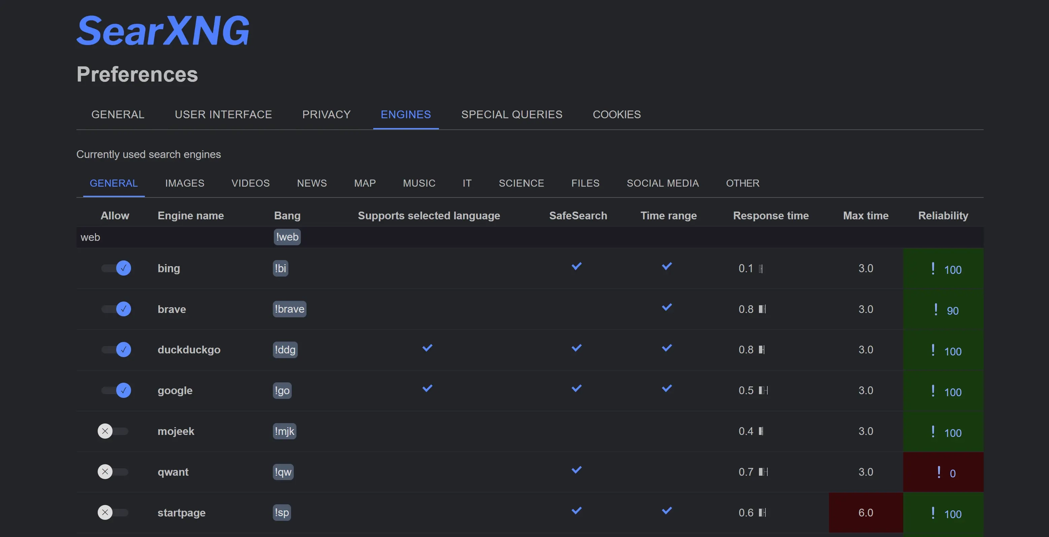Open the Privacy preferences tab

click(326, 115)
